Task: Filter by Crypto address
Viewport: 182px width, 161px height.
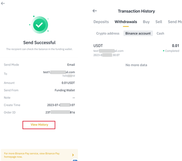Action: tap(108, 33)
